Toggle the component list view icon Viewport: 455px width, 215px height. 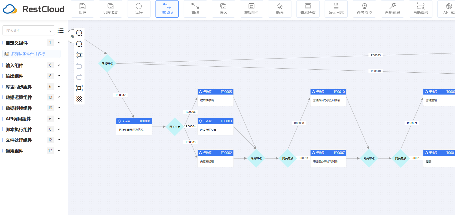tap(60, 30)
